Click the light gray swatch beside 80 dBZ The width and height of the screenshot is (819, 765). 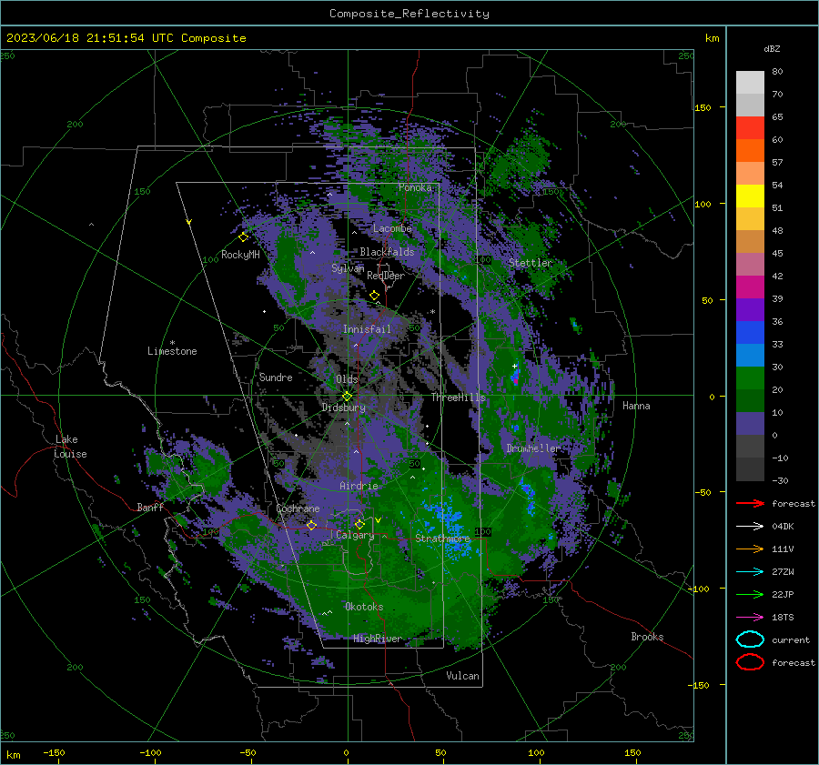[x=750, y=83]
